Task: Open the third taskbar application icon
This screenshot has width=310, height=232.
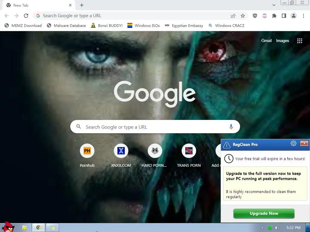Action: click(52, 228)
